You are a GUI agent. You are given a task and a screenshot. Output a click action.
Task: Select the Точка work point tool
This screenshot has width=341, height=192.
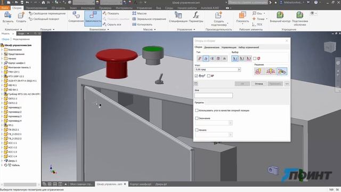coord(258,19)
